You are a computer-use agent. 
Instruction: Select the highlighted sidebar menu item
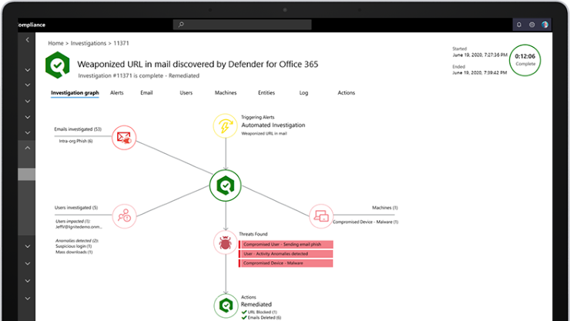tap(26, 174)
